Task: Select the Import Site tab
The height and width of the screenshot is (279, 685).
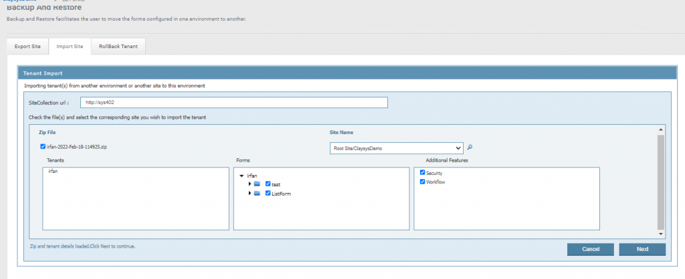Action: [70, 47]
